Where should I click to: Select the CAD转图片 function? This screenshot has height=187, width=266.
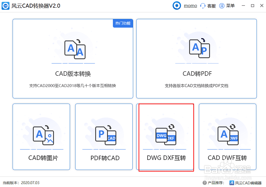click(x=41, y=137)
